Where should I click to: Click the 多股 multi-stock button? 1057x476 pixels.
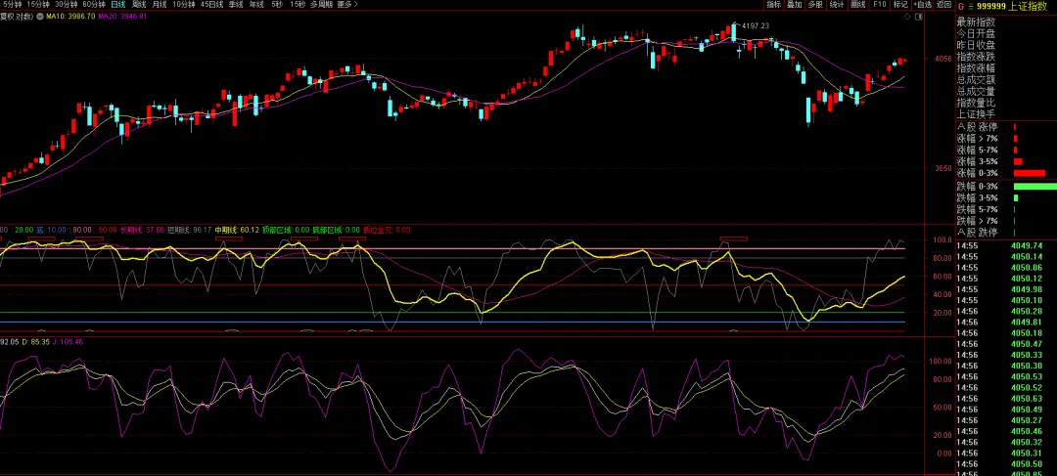click(x=815, y=4)
